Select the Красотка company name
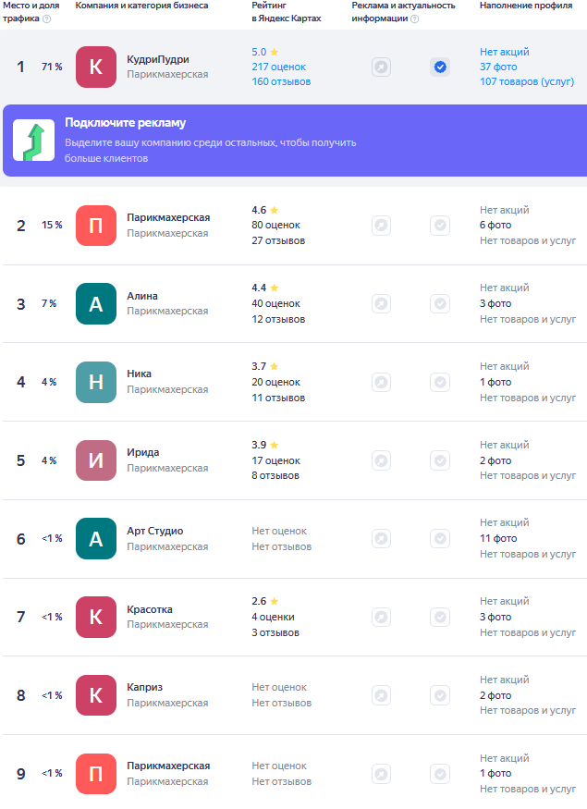This screenshot has height=809, width=587. point(150,609)
